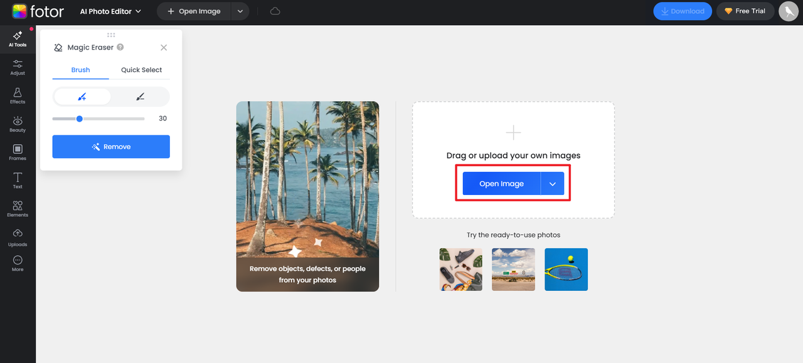The image size is (803, 363).
Task: Click 'Drag or upload your own images' text
Action: tap(513, 155)
